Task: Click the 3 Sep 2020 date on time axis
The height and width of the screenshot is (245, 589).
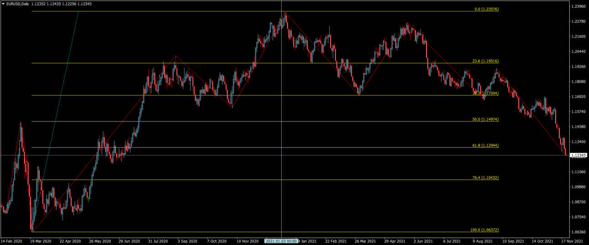Action: (x=187, y=241)
